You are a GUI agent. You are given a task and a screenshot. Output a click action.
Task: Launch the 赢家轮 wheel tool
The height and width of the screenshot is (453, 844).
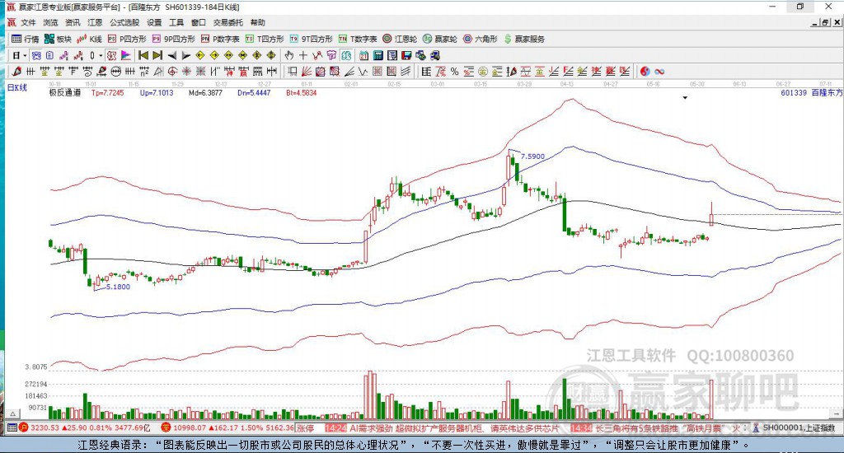440,39
